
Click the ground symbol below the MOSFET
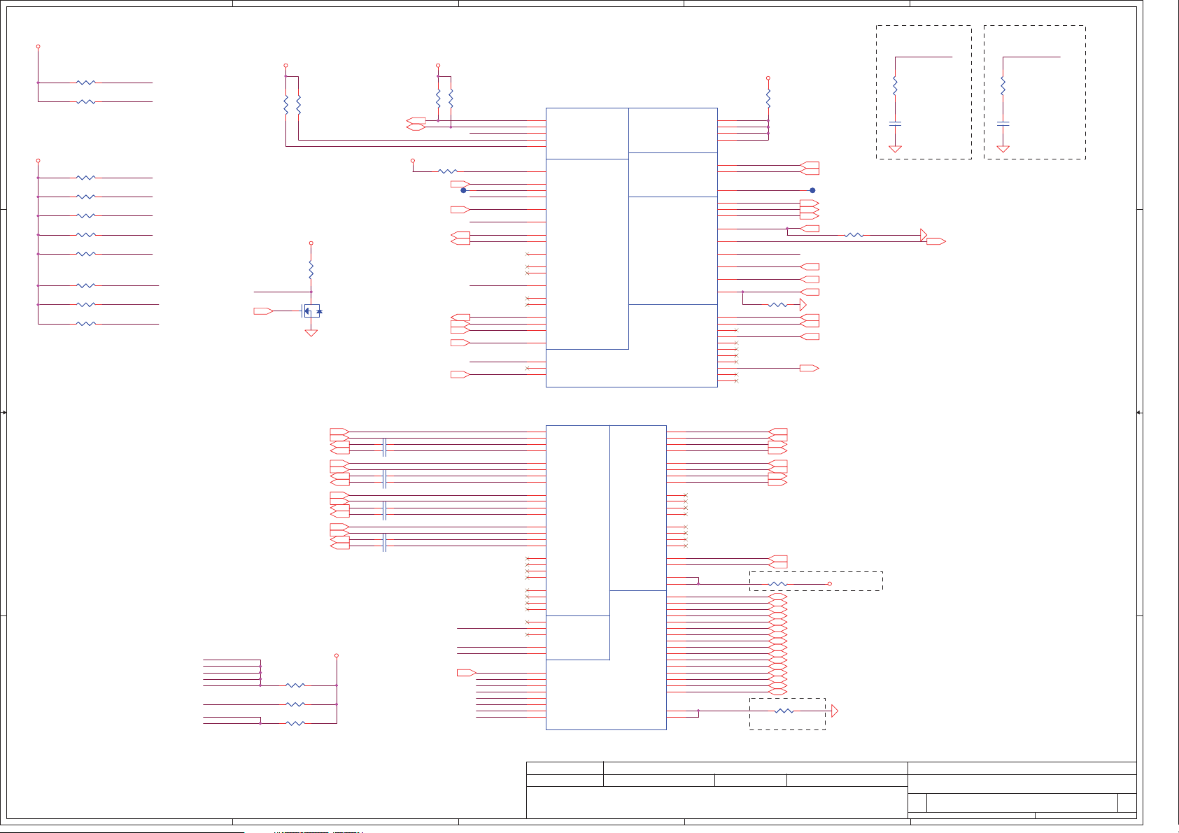[x=311, y=333]
